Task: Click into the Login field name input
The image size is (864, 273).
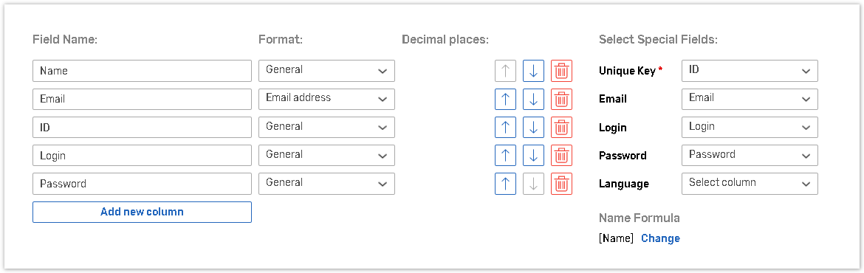Action: pyautogui.click(x=143, y=155)
